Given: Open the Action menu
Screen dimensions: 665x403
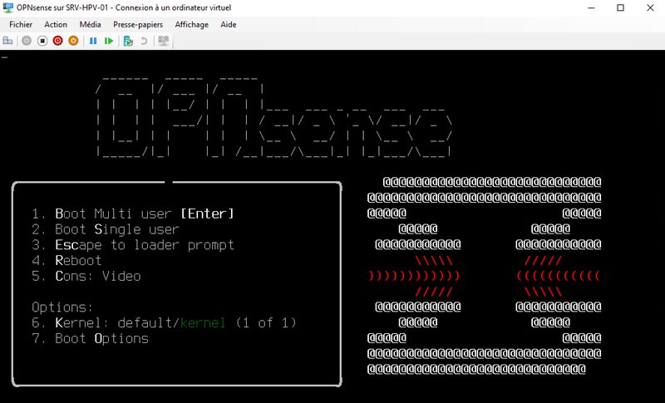Looking at the screenshot, I should pyautogui.click(x=56, y=25).
